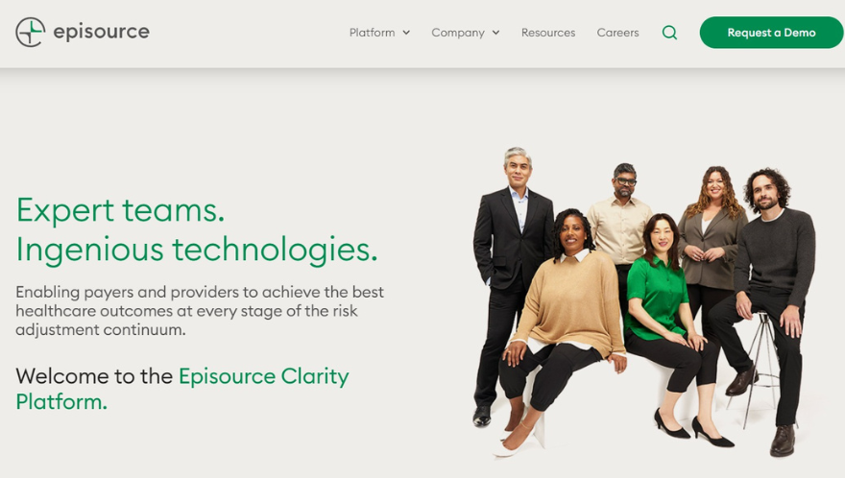Open search with the magnifier icon

coord(669,33)
